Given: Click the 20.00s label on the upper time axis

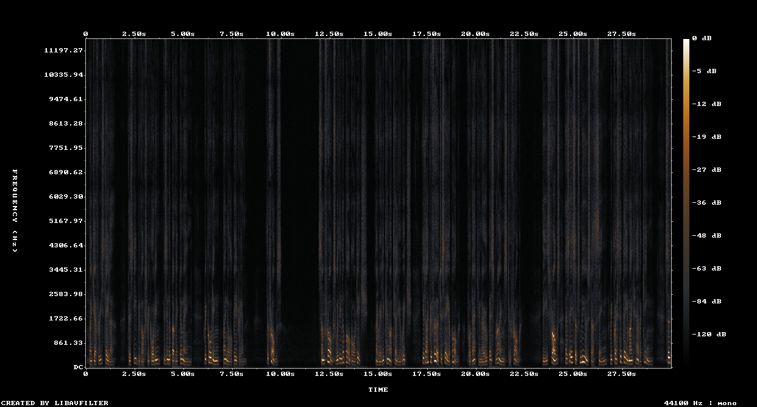Looking at the screenshot, I should [475, 34].
